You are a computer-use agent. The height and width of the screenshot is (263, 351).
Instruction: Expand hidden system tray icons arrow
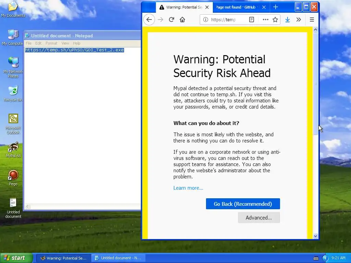[x=326, y=258]
